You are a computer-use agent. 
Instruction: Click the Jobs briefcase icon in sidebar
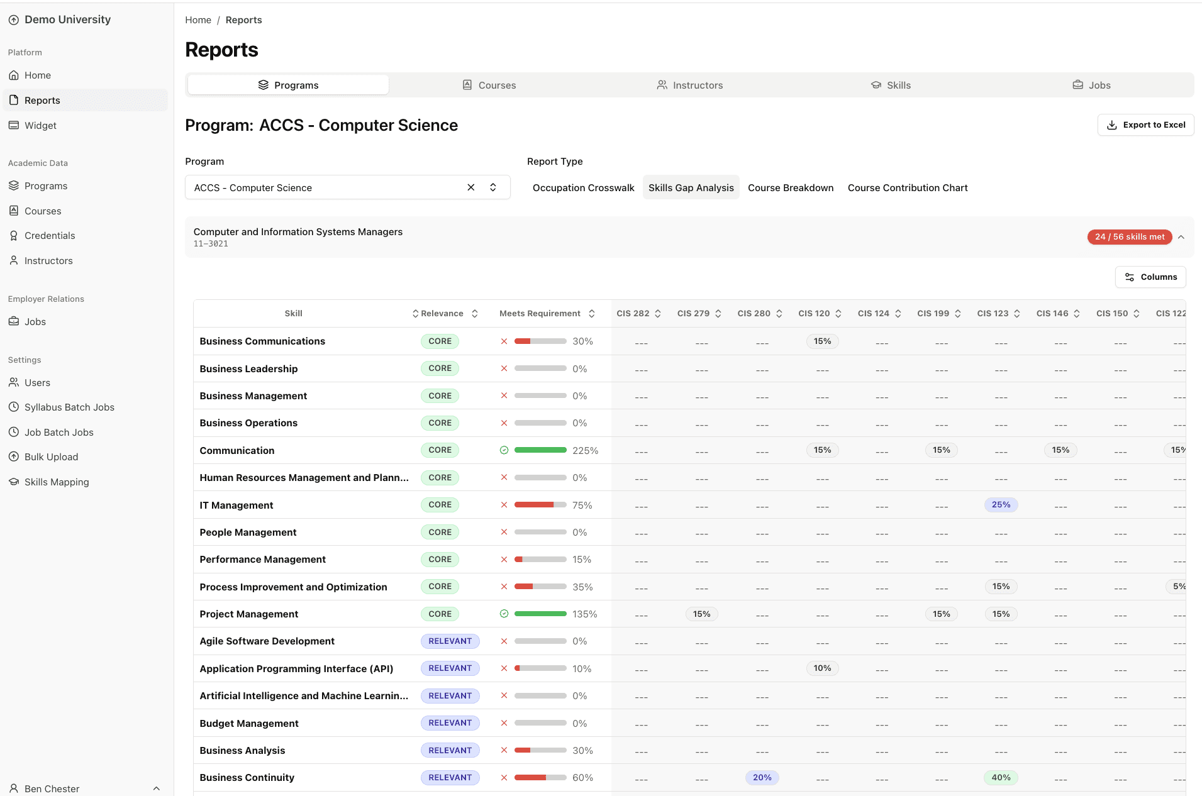(14, 322)
